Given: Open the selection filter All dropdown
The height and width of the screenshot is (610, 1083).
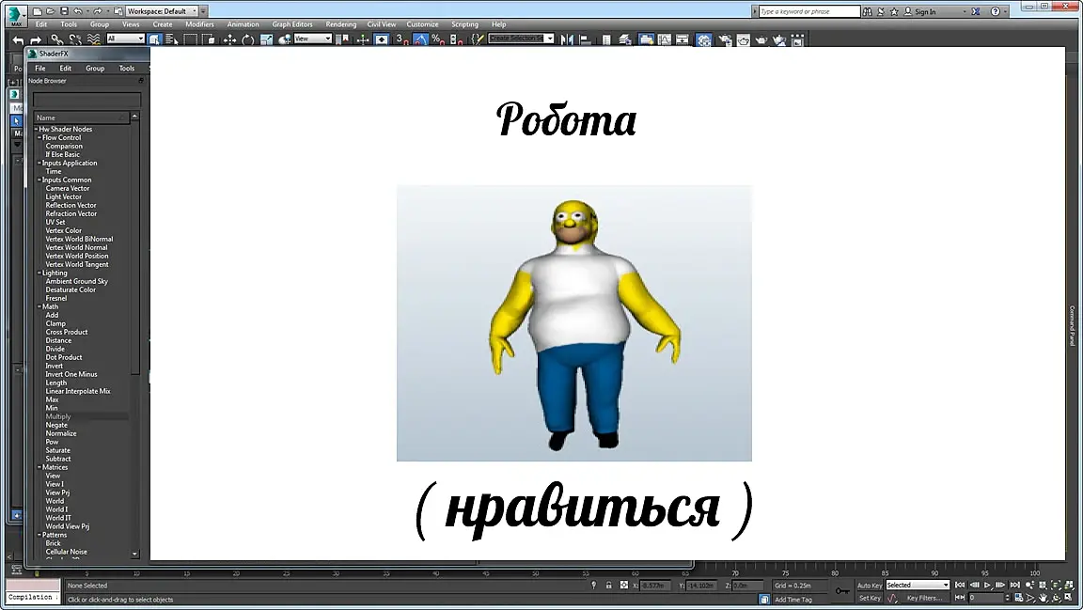Looking at the screenshot, I should (125, 39).
